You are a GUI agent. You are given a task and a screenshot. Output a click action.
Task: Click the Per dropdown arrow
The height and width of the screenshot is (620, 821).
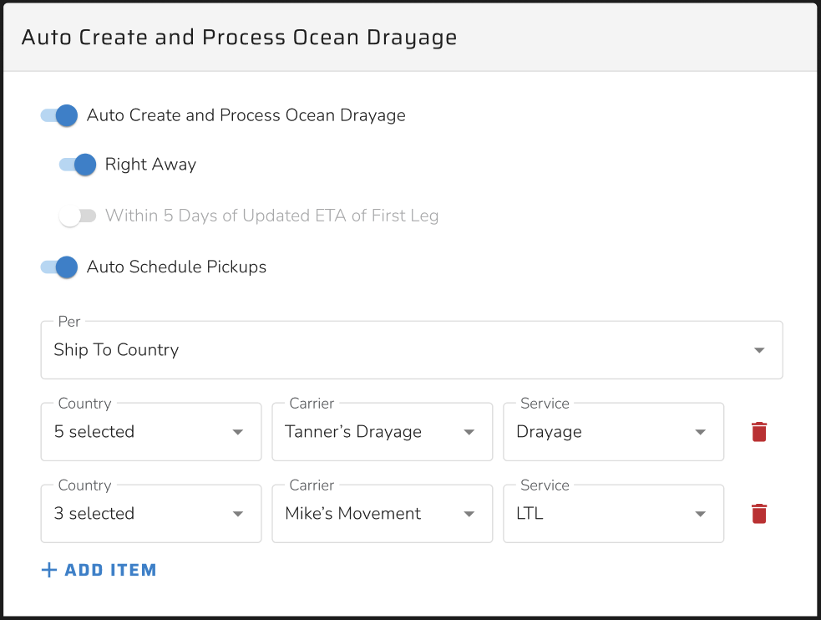pyautogui.click(x=759, y=350)
